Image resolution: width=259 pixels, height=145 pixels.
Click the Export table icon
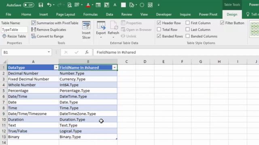click(101, 25)
